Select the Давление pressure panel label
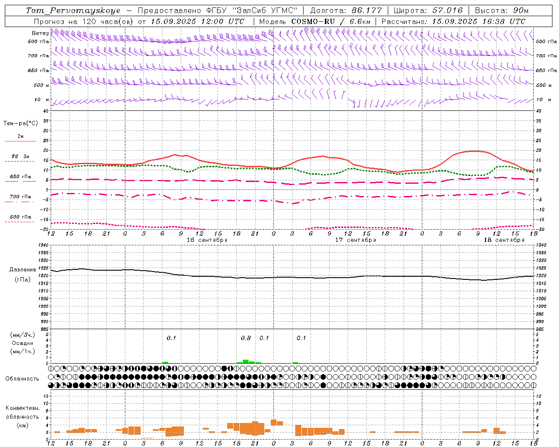 (x=23, y=270)
